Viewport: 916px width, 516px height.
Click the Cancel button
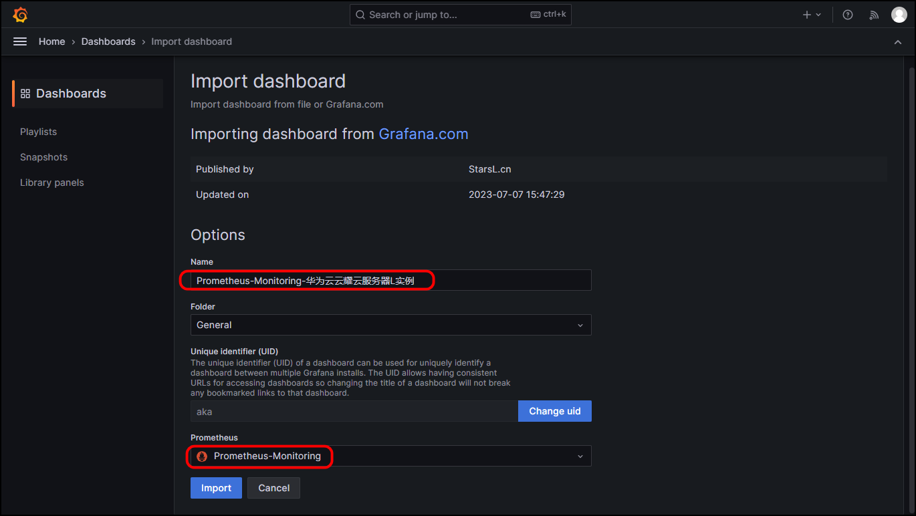(274, 488)
